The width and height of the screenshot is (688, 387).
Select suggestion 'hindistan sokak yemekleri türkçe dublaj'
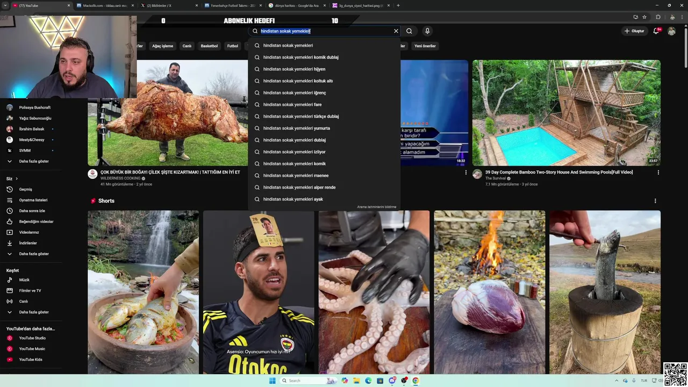324,117
